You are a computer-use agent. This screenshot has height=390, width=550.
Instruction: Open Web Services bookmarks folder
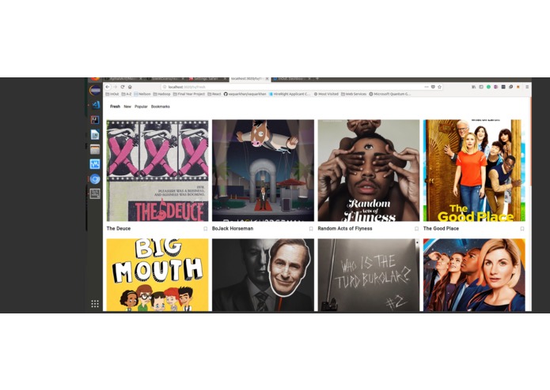354,94
